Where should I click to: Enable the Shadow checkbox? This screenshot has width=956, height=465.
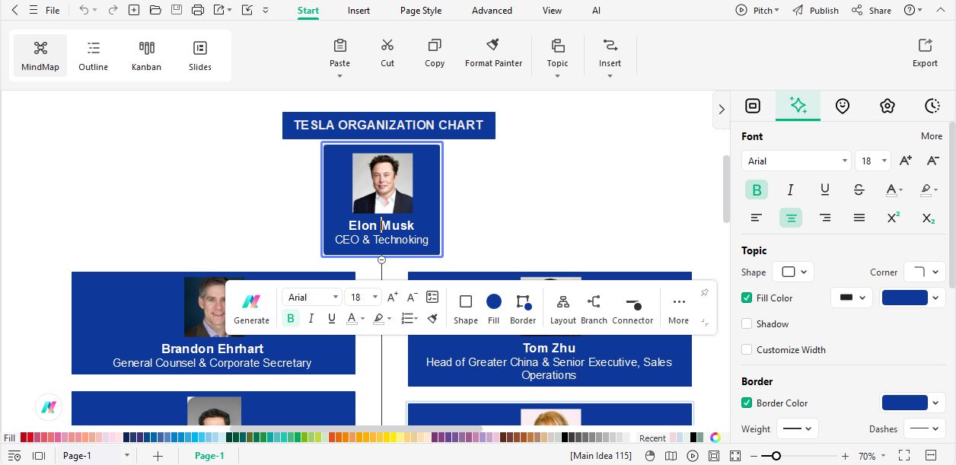747,324
